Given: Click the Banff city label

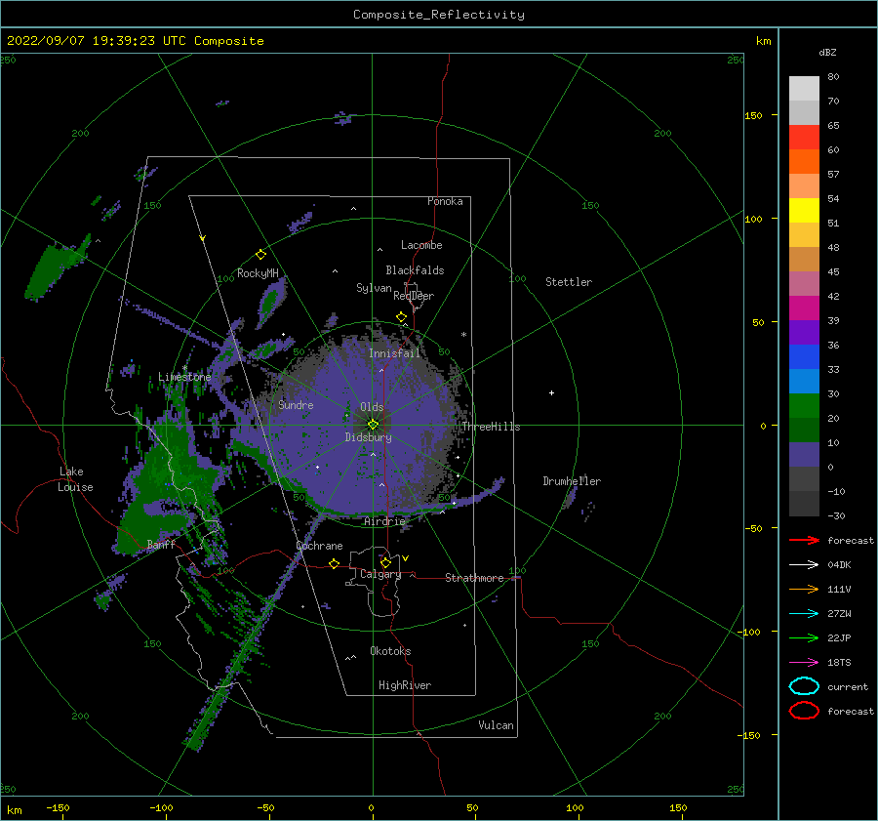Looking at the screenshot, I should (x=161, y=544).
